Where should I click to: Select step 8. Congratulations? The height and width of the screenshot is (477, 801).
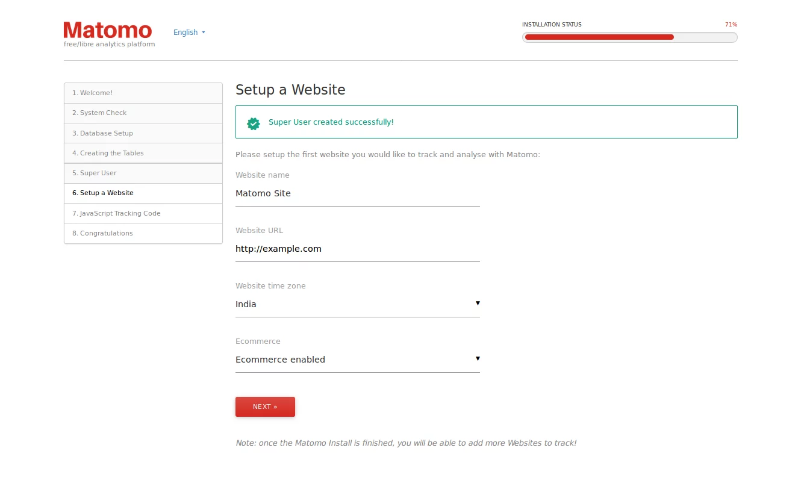click(x=143, y=233)
